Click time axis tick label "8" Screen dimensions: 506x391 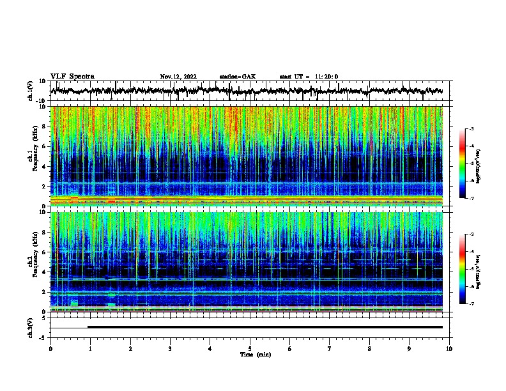tap(369, 349)
